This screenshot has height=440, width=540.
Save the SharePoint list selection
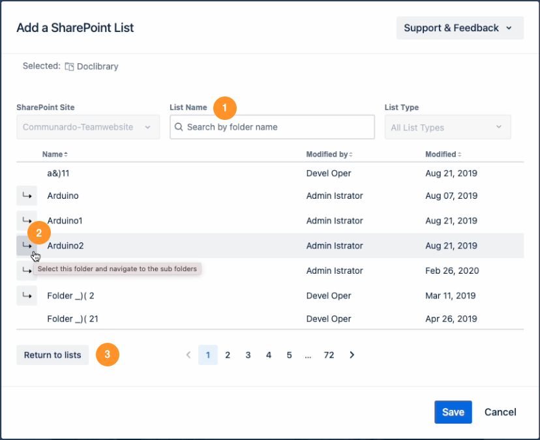(453, 412)
